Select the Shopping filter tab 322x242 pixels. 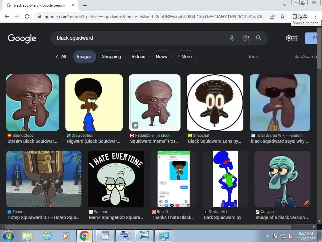[112, 57]
